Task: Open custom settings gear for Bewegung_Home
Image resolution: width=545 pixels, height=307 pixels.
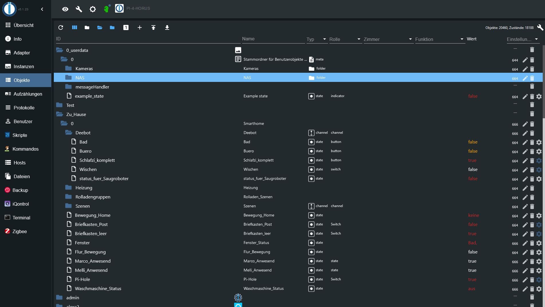Action: [x=539, y=216]
